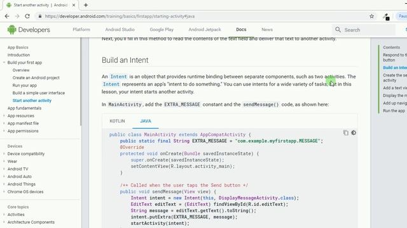Jump to Add a text view in Contents
Viewport: 407px width, 228px height.
pos(395,88)
